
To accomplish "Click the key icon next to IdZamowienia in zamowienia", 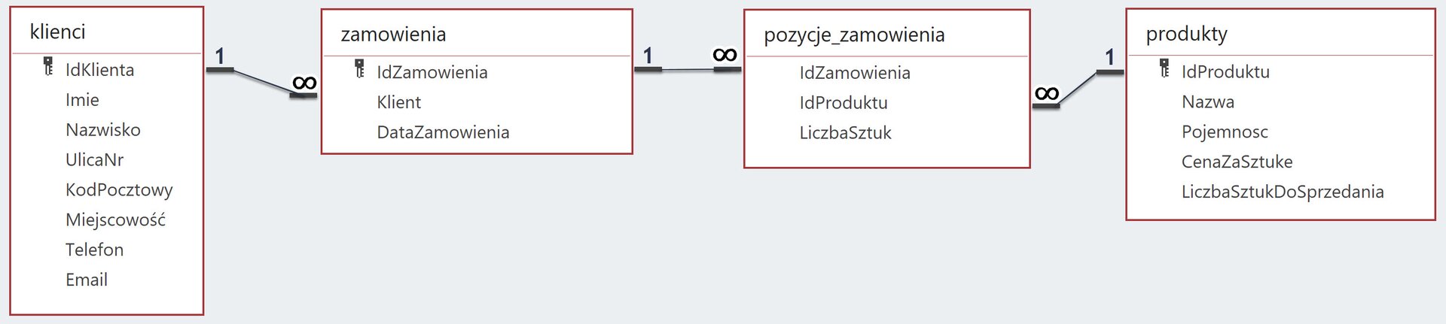I will [360, 69].
